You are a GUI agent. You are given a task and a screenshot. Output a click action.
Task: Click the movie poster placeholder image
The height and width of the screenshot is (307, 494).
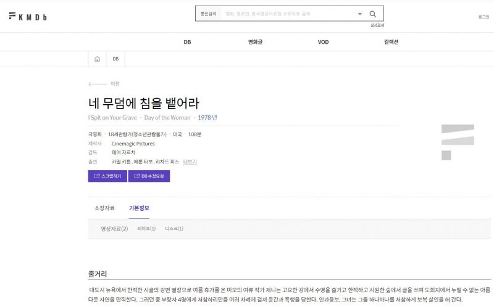coord(458,142)
